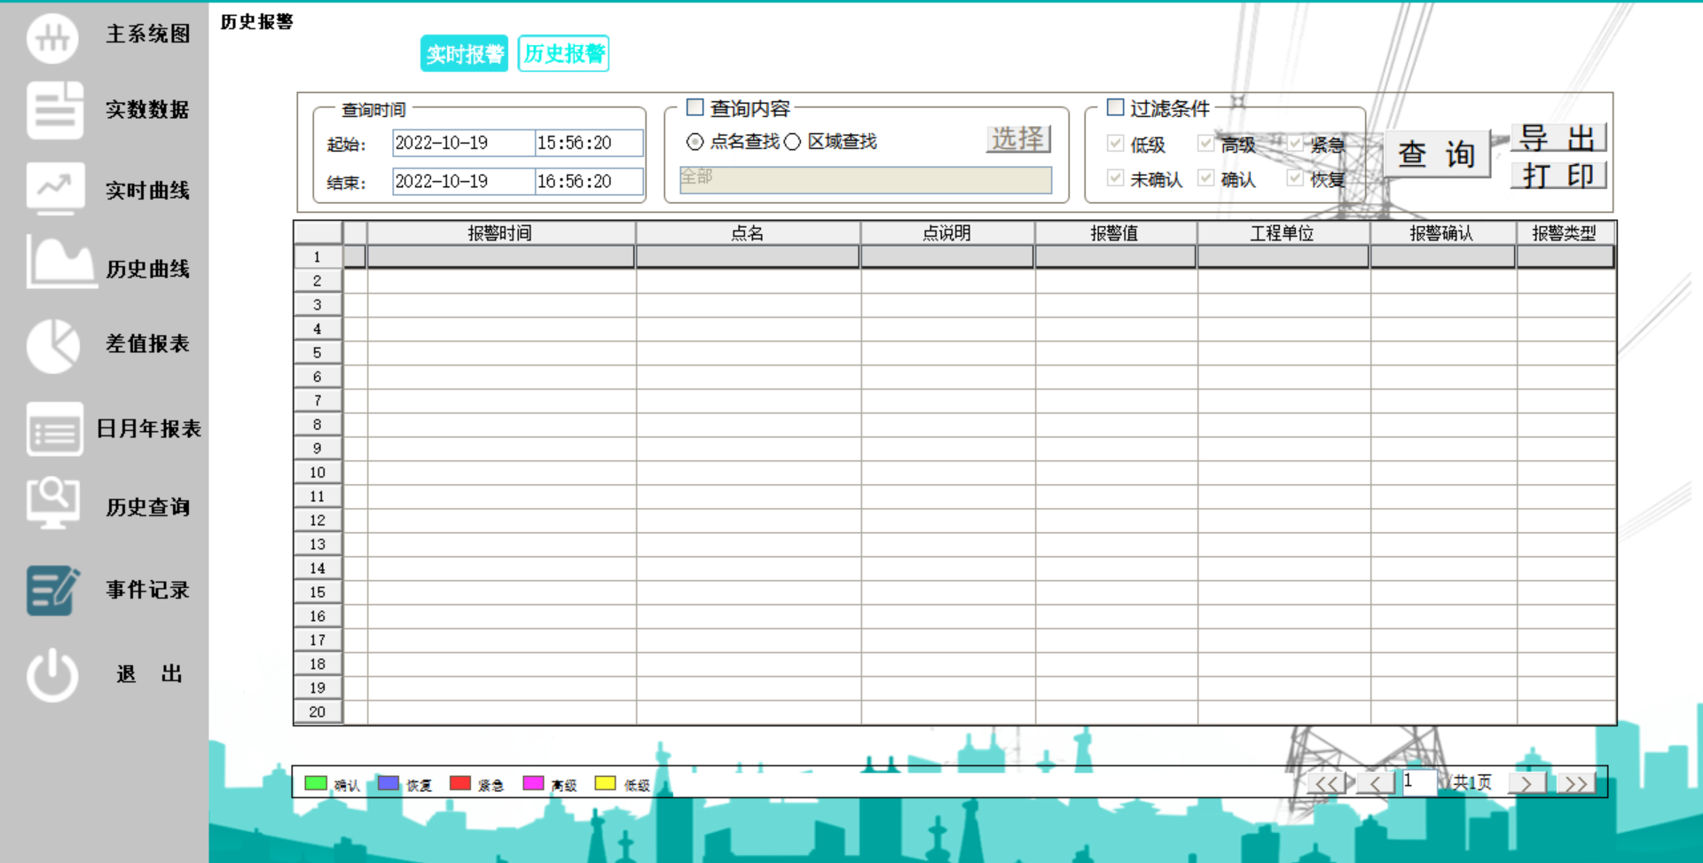Image resolution: width=1703 pixels, height=863 pixels.
Task: Click 导出 to export results
Action: 1558,137
